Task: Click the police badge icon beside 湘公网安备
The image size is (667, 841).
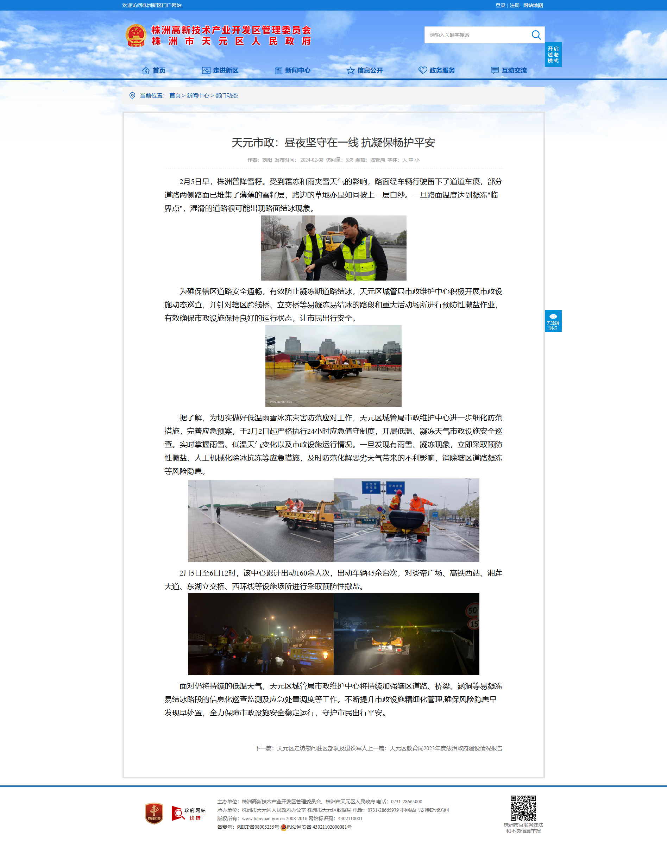Action: [284, 827]
